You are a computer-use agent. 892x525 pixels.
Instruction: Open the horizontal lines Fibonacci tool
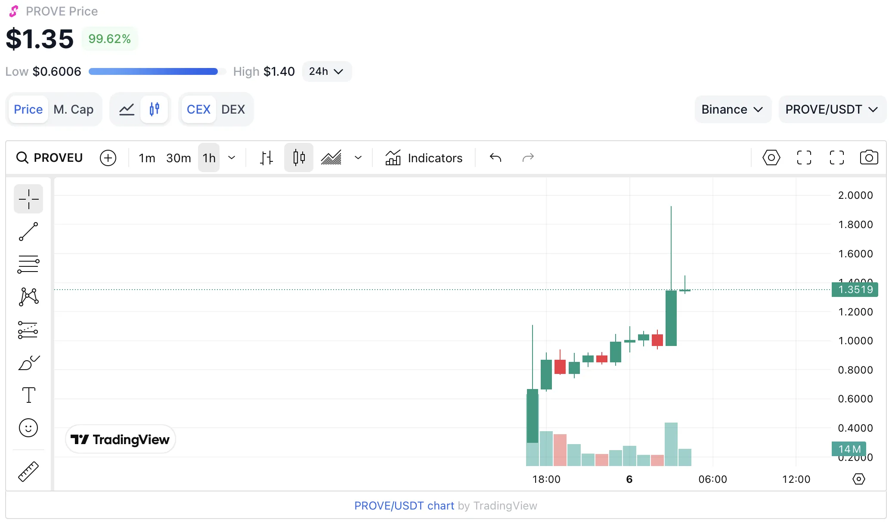[28, 264]
